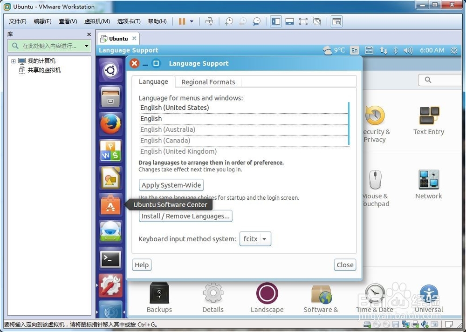Image resolution: width=466 pixels, height=332 pixels.
Task: Open Landscape in System Settings
Action: (267, 298)
